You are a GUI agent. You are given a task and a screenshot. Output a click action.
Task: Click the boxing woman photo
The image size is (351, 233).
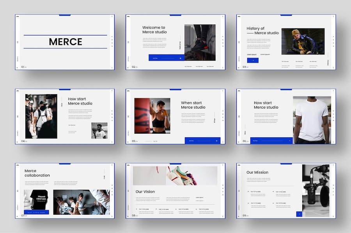tap(152, 116)
